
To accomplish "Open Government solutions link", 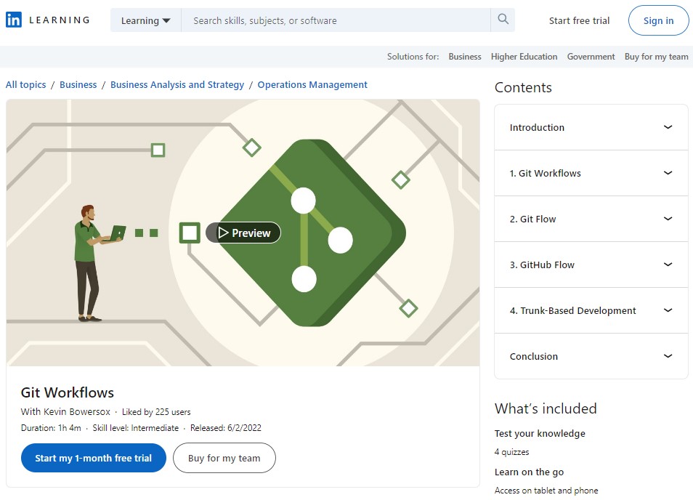I will click(591, 57).
